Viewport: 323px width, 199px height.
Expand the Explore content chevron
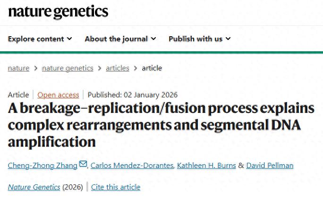pyautogui.click(x=70, y=39)
